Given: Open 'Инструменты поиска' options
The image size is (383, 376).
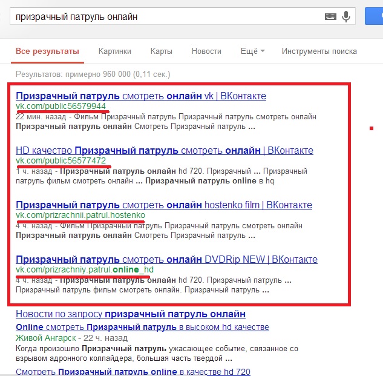Looking at the screenshot, I should pyautogui.click(x=319, y=51).
